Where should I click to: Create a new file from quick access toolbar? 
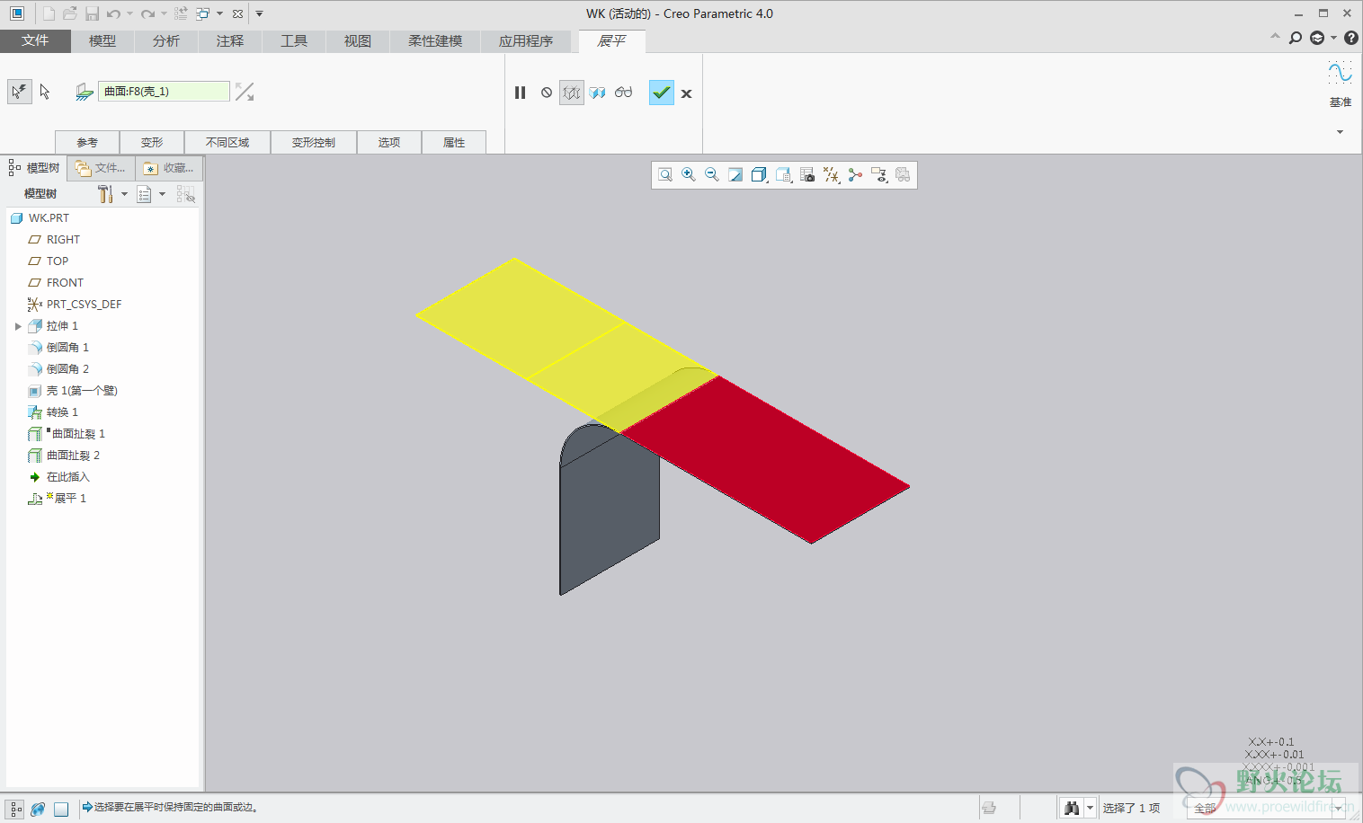[x=49, y=13]
